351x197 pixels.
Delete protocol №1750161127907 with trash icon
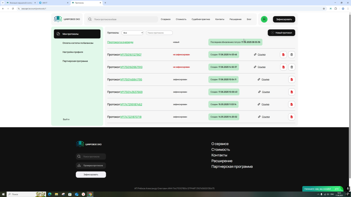pos(292,55)
